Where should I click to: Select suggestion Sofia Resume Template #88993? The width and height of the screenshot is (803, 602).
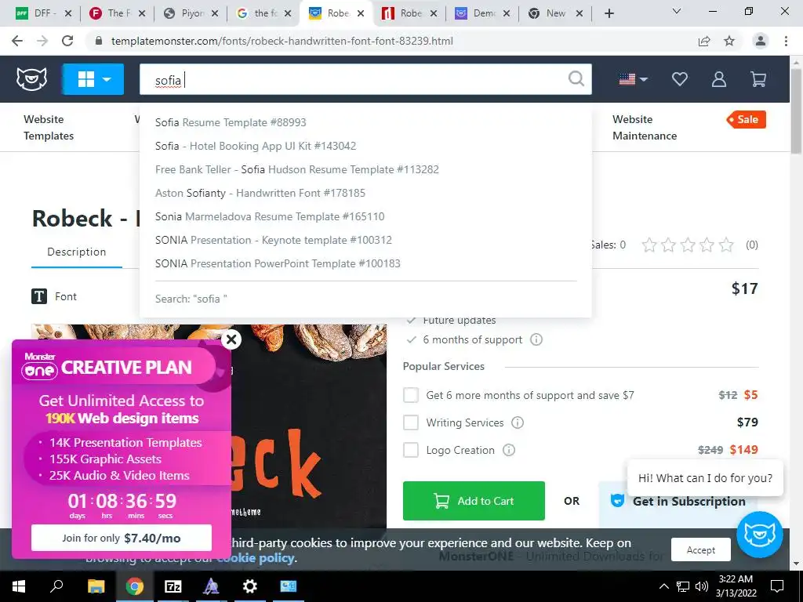tap(231, 122)
